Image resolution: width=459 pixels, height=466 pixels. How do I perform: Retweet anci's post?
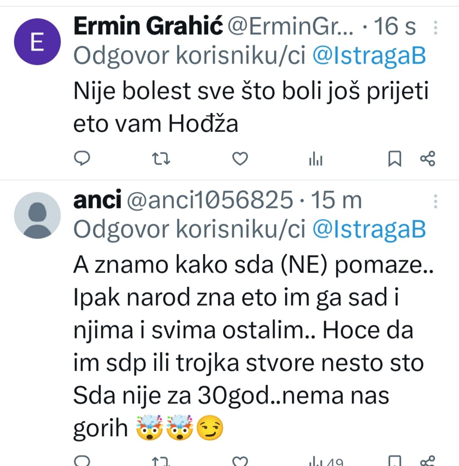click(x=161, y=461)
